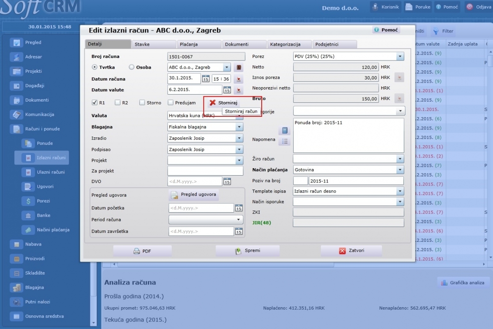Image resolution: width=493 pixels, height=329 pixels.
Task: Select the Detalji tab
Action: [108, 44]
